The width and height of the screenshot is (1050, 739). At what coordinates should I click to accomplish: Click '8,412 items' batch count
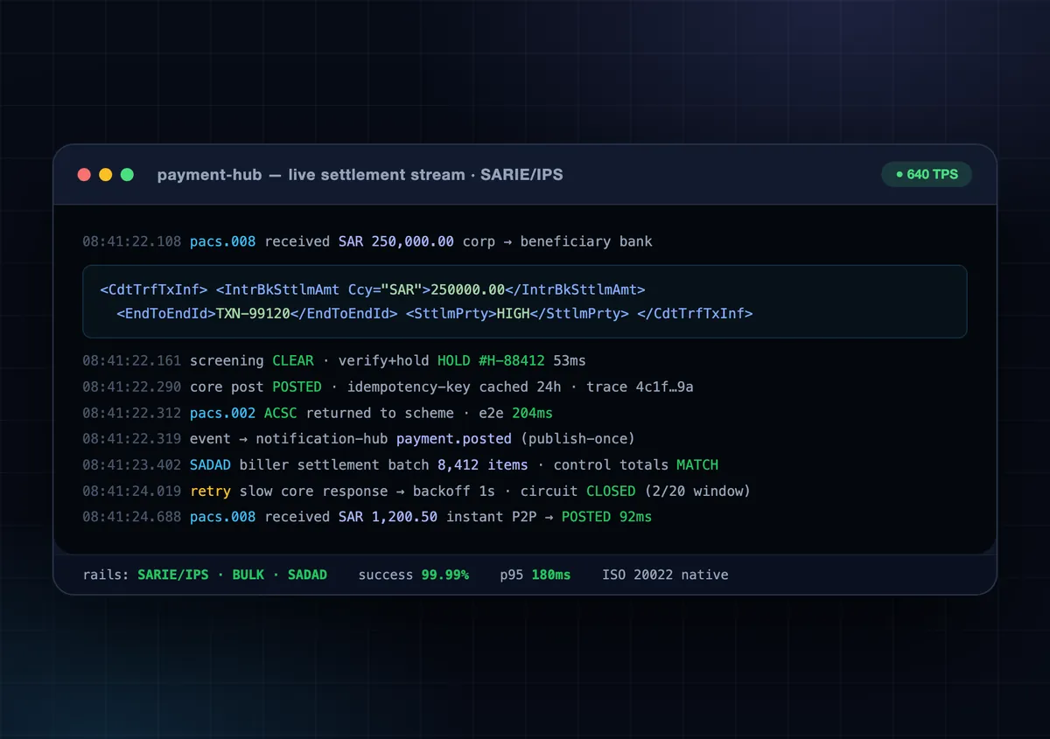[x=483, y=465]
